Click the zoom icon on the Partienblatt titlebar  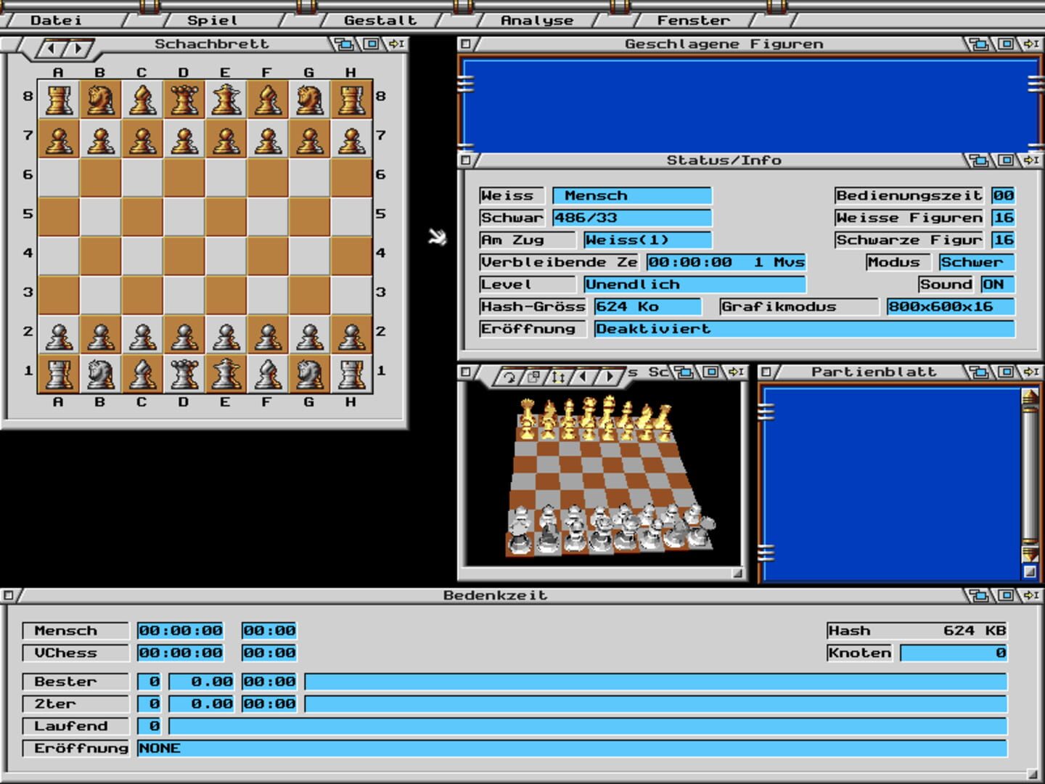[1007, 372]
